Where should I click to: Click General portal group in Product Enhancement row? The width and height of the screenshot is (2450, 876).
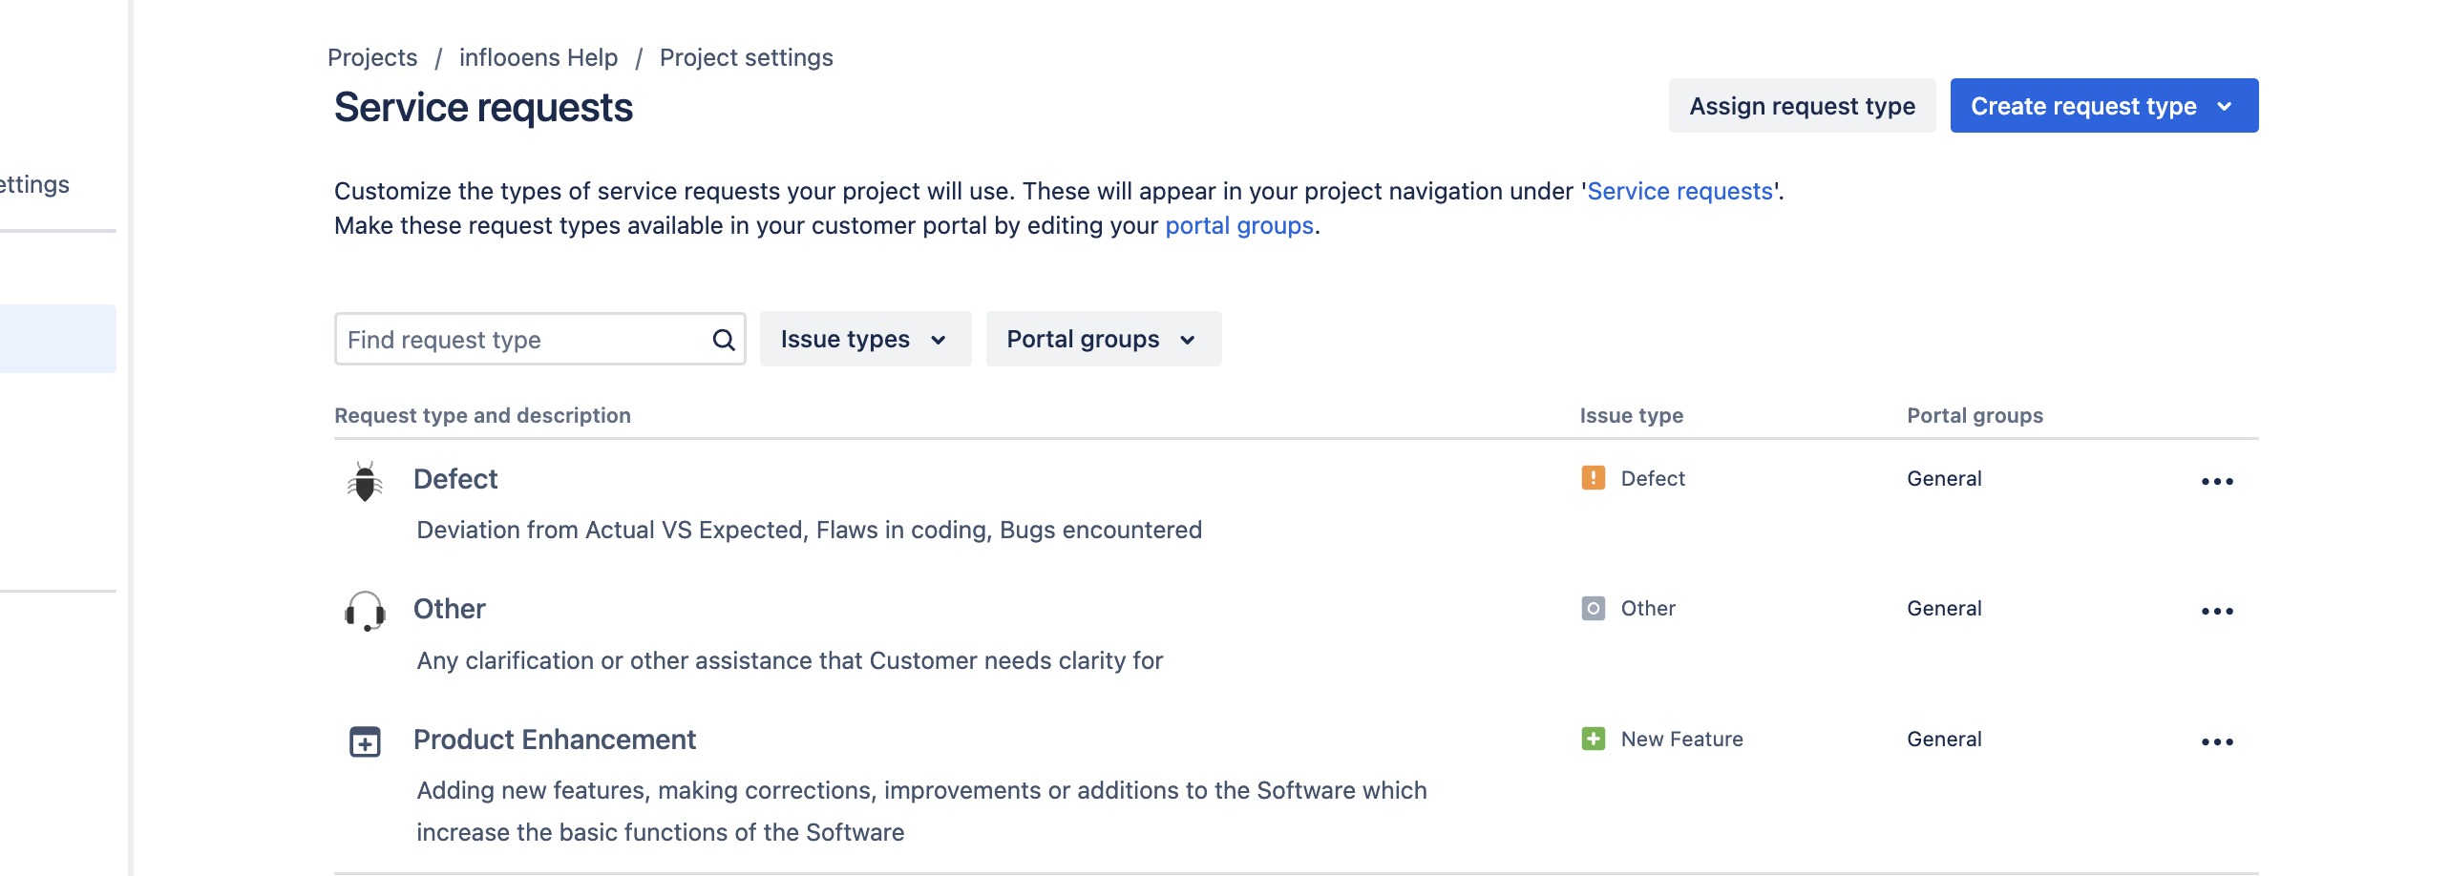(x=1944, y=739)
